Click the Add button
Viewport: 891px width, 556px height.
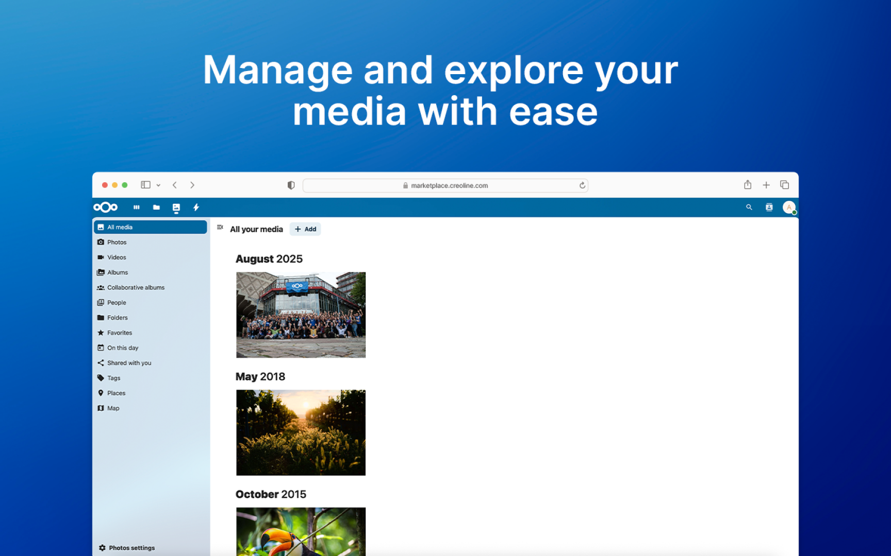tap(305, 229)
